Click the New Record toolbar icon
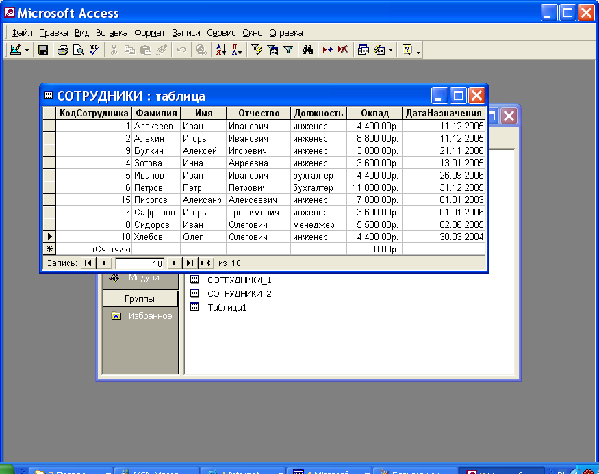The height and width of the screenshot is (474, 599). pos(327,50)
